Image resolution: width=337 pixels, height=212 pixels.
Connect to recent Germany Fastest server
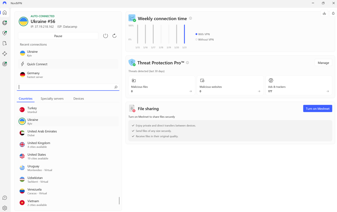coord(68,75)
